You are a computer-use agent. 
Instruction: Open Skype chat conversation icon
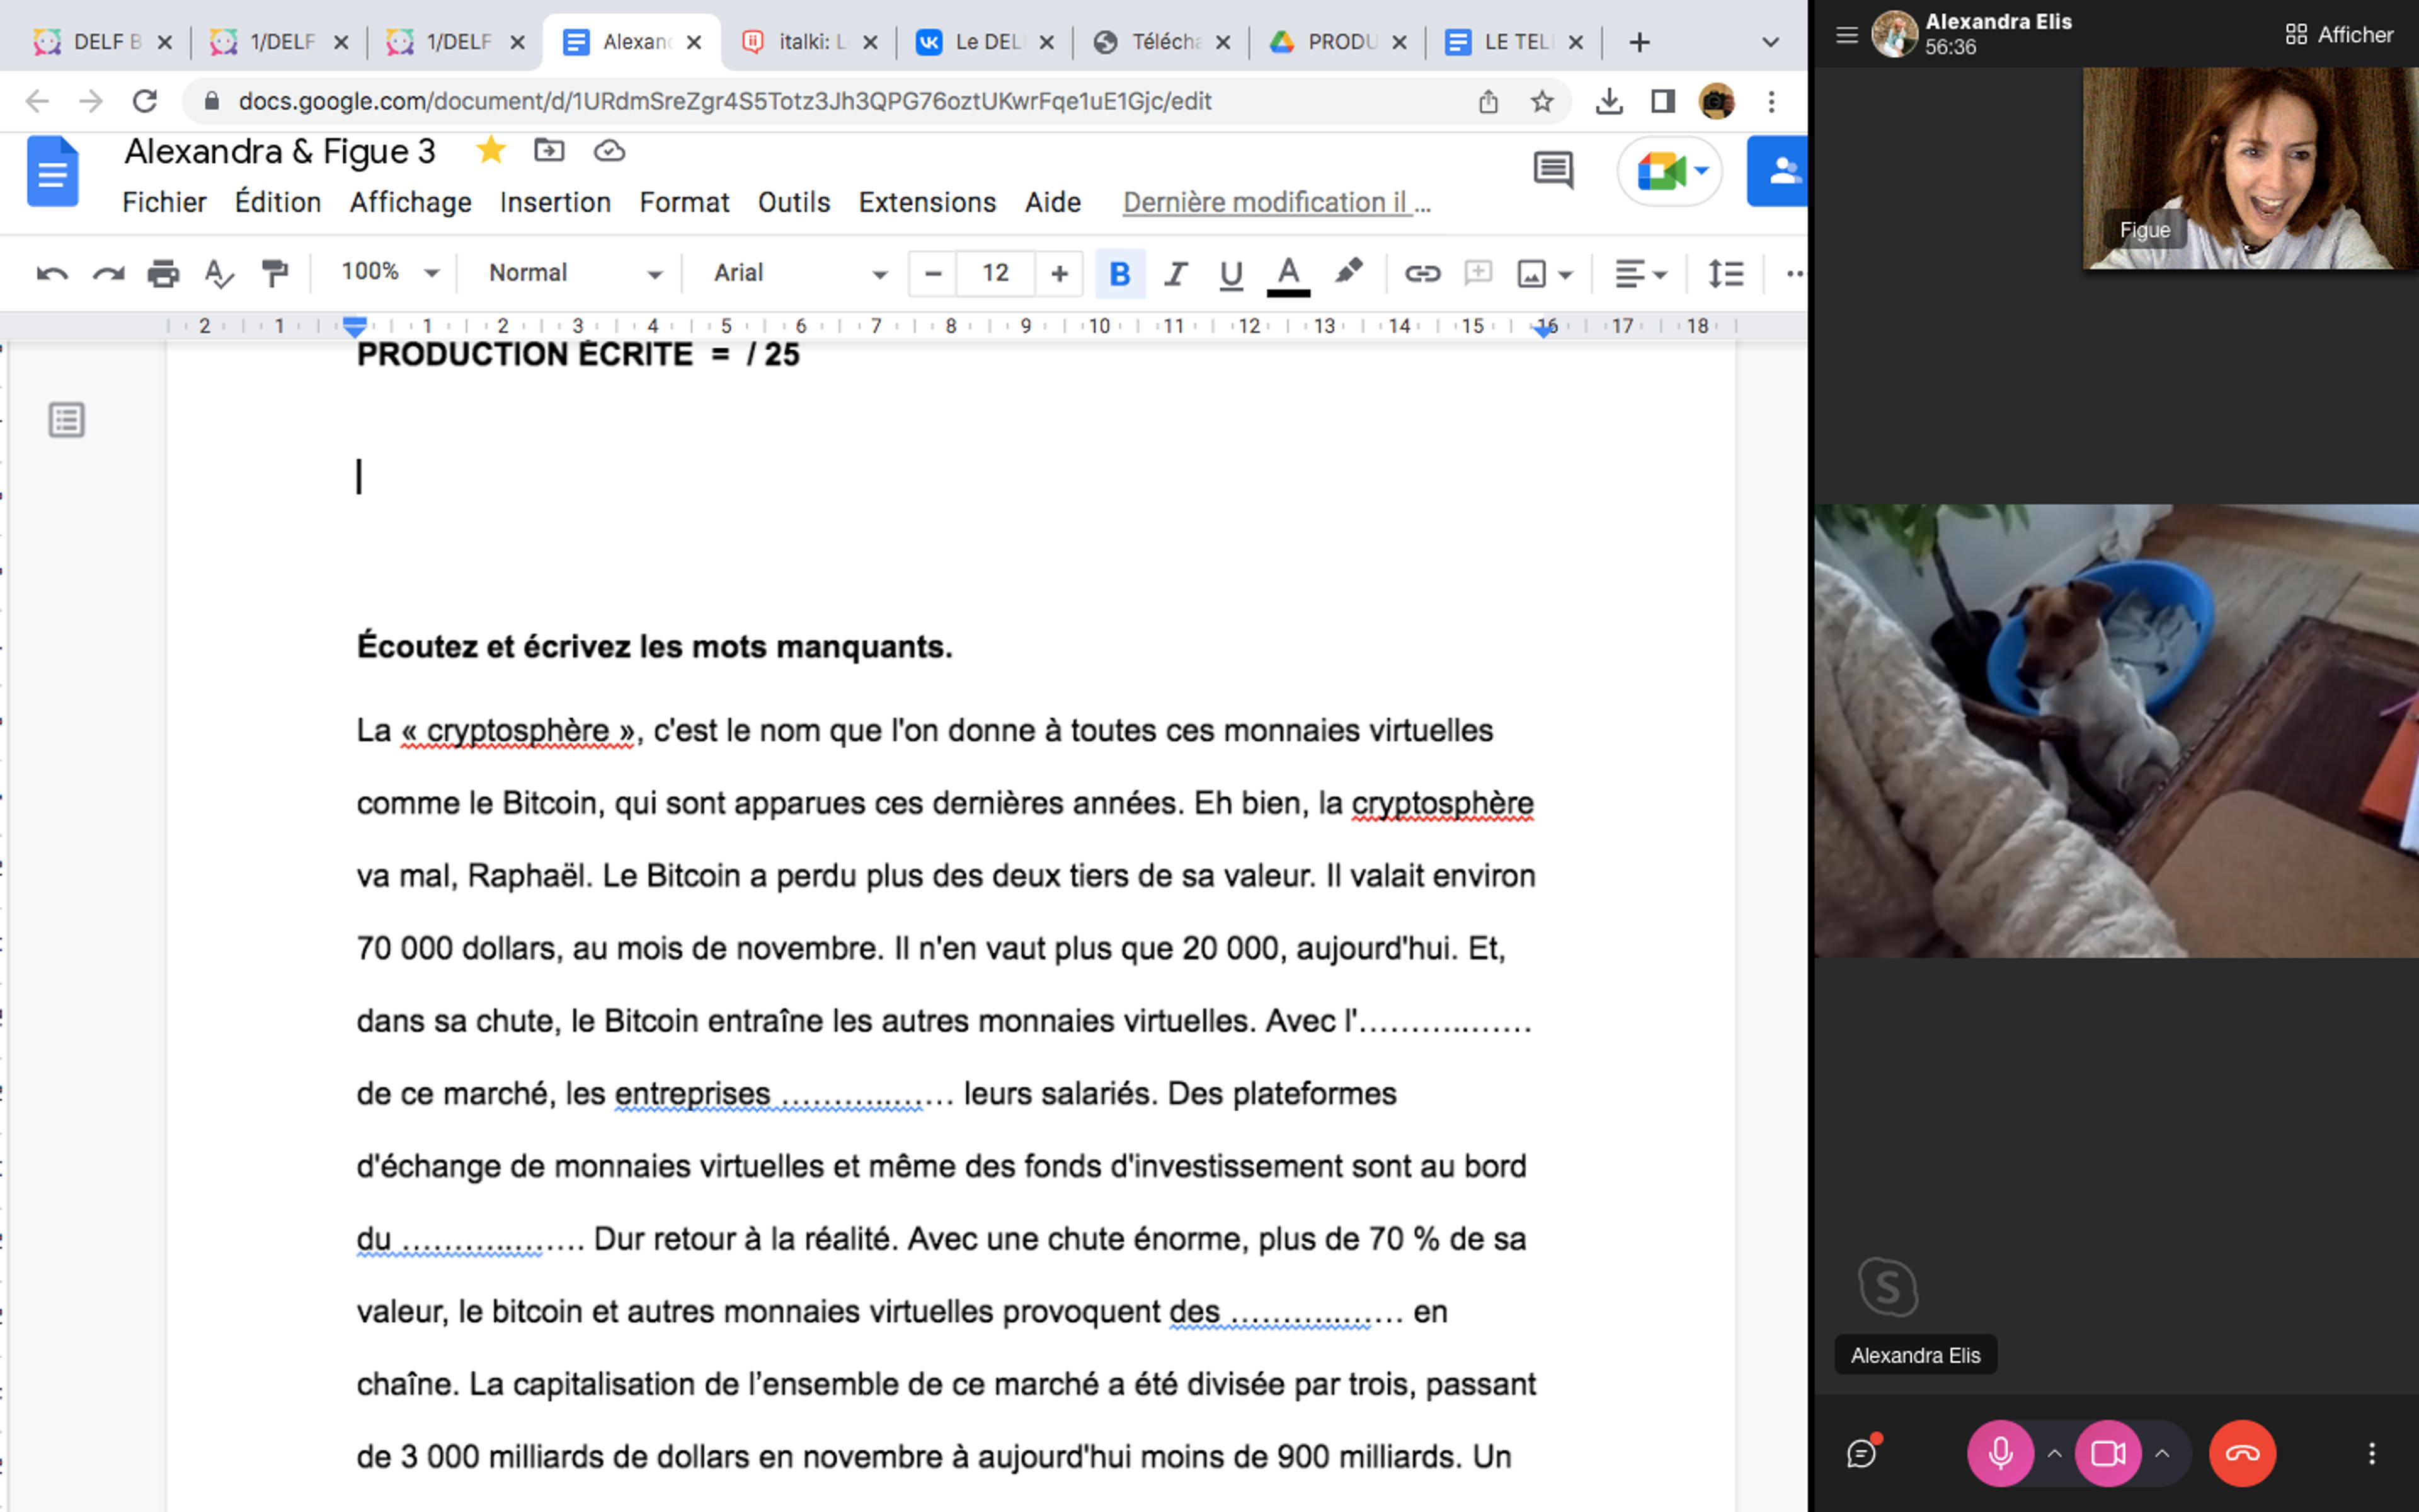tap(1862, 1453)
